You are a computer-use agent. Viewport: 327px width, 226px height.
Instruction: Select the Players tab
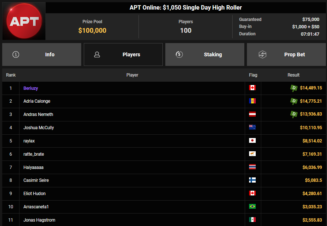coord(123,54)
